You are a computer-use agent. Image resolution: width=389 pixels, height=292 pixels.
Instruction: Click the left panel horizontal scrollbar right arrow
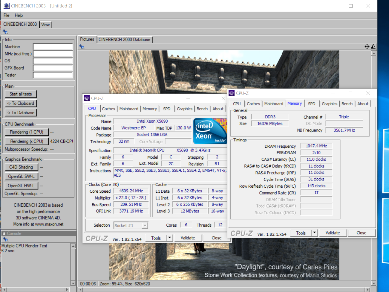(x=67, y=289)
